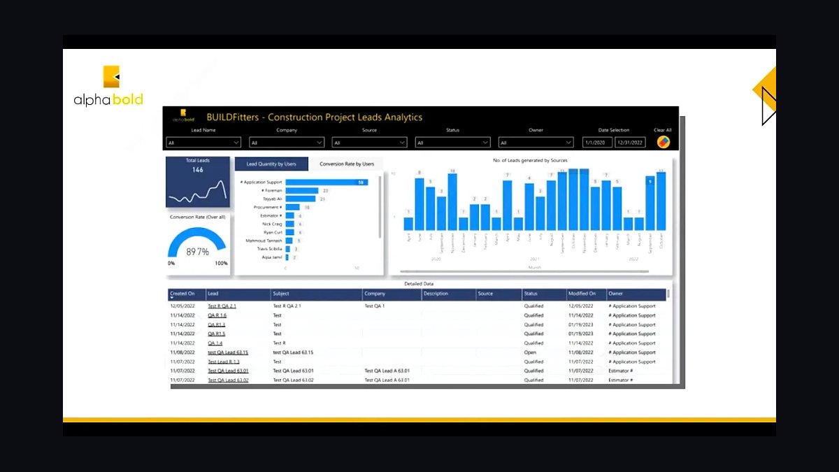Open the Test Lead R 1.3 link
The width and height of the screenshot is (839, 472).
(x=224, y=362)
